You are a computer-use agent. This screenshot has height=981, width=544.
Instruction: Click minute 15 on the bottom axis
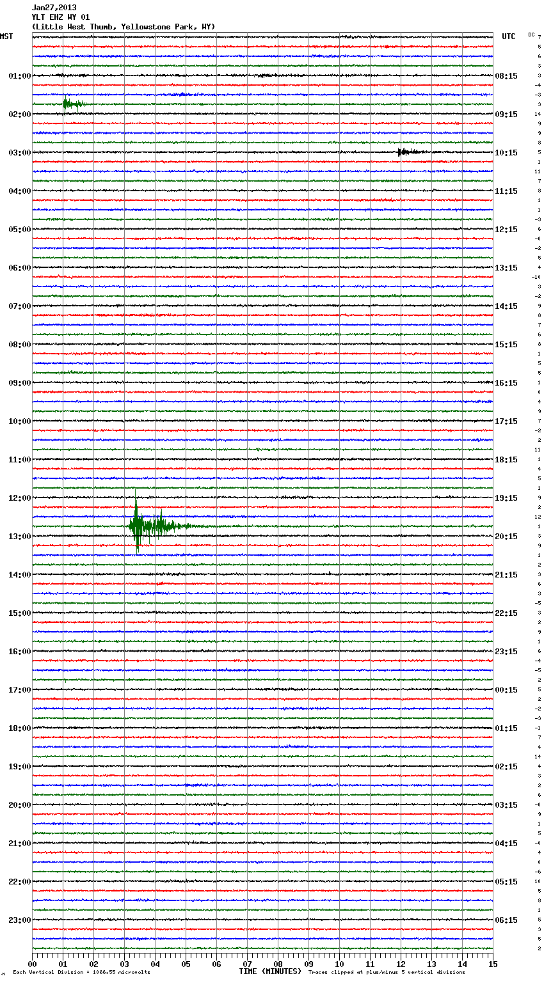coord(493,964)
